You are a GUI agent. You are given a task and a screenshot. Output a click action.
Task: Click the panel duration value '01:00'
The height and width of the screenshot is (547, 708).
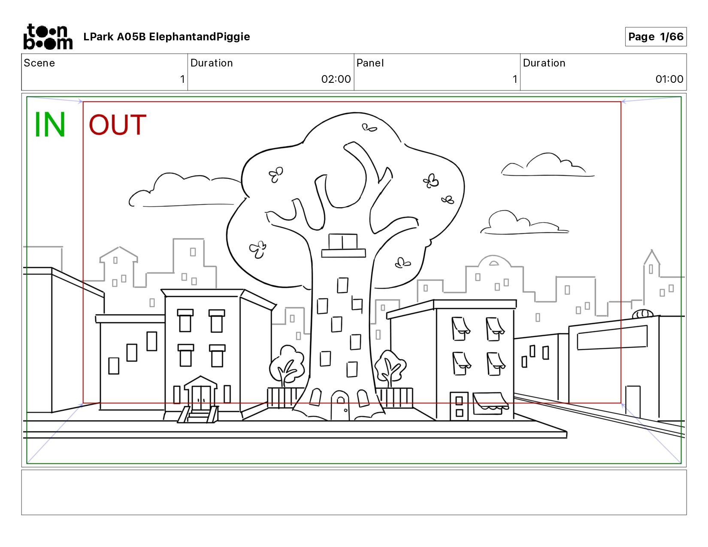[x=669, y=79]
